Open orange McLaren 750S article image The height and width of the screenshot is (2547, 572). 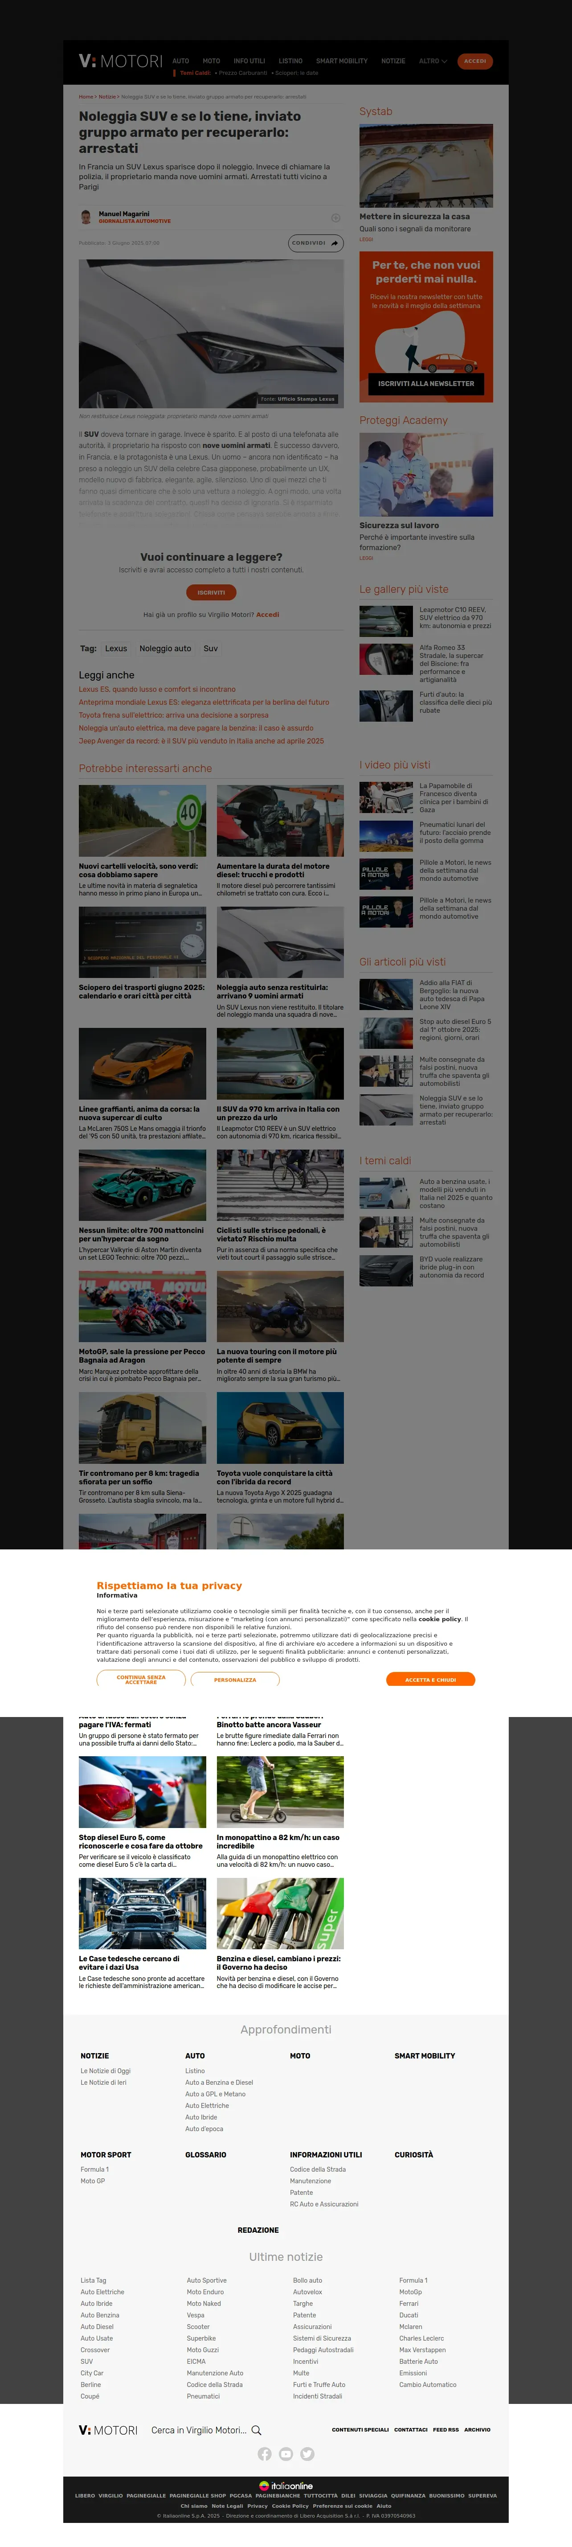tap(142, 1064)
